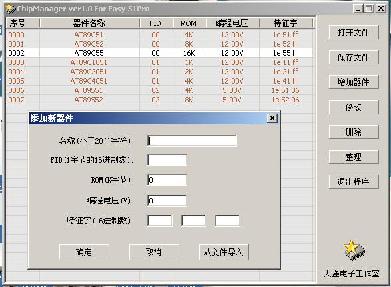391x287 pixels.
Task: Confirm with the 确定 button
Action: [84, 252]
